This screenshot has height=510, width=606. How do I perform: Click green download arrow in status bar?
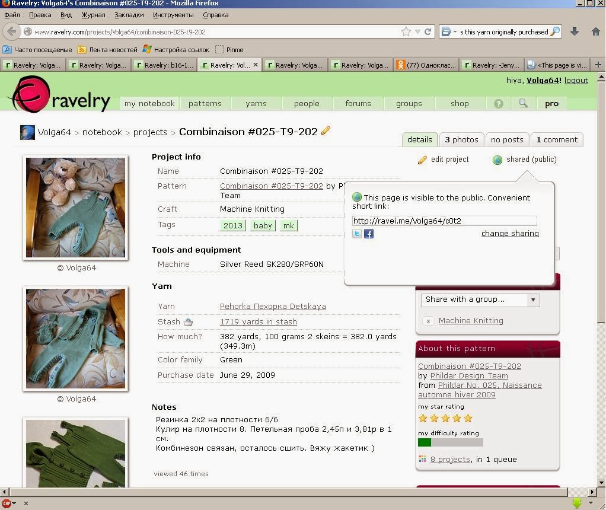click(577, 503)
